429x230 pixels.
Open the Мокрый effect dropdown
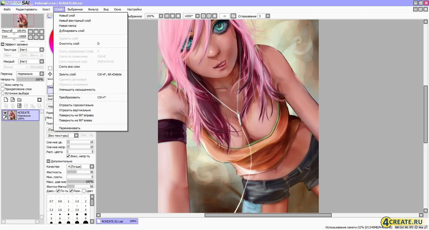31,62
